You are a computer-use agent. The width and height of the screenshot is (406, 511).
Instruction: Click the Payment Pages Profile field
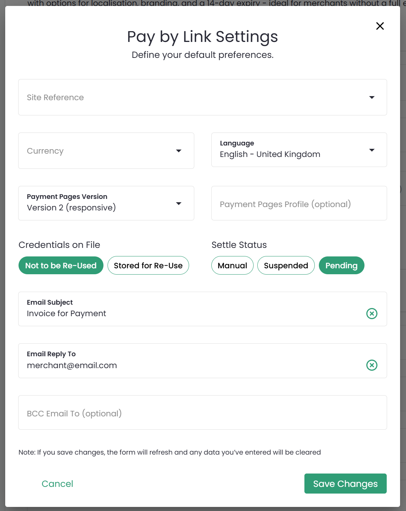[299, 203]
